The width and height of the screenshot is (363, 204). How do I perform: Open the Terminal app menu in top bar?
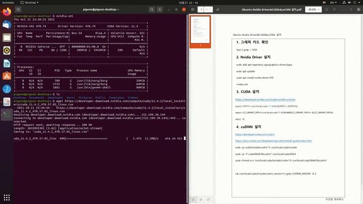pos(29,2)
